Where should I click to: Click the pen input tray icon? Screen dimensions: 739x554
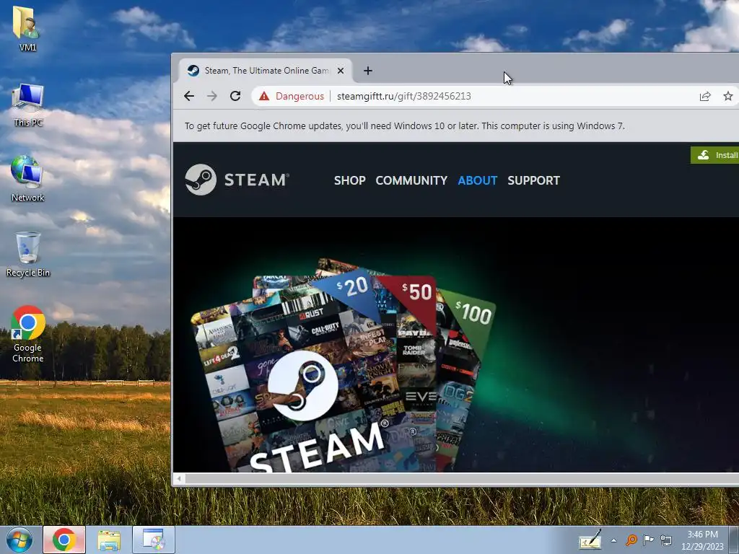(x=590, y=540)
